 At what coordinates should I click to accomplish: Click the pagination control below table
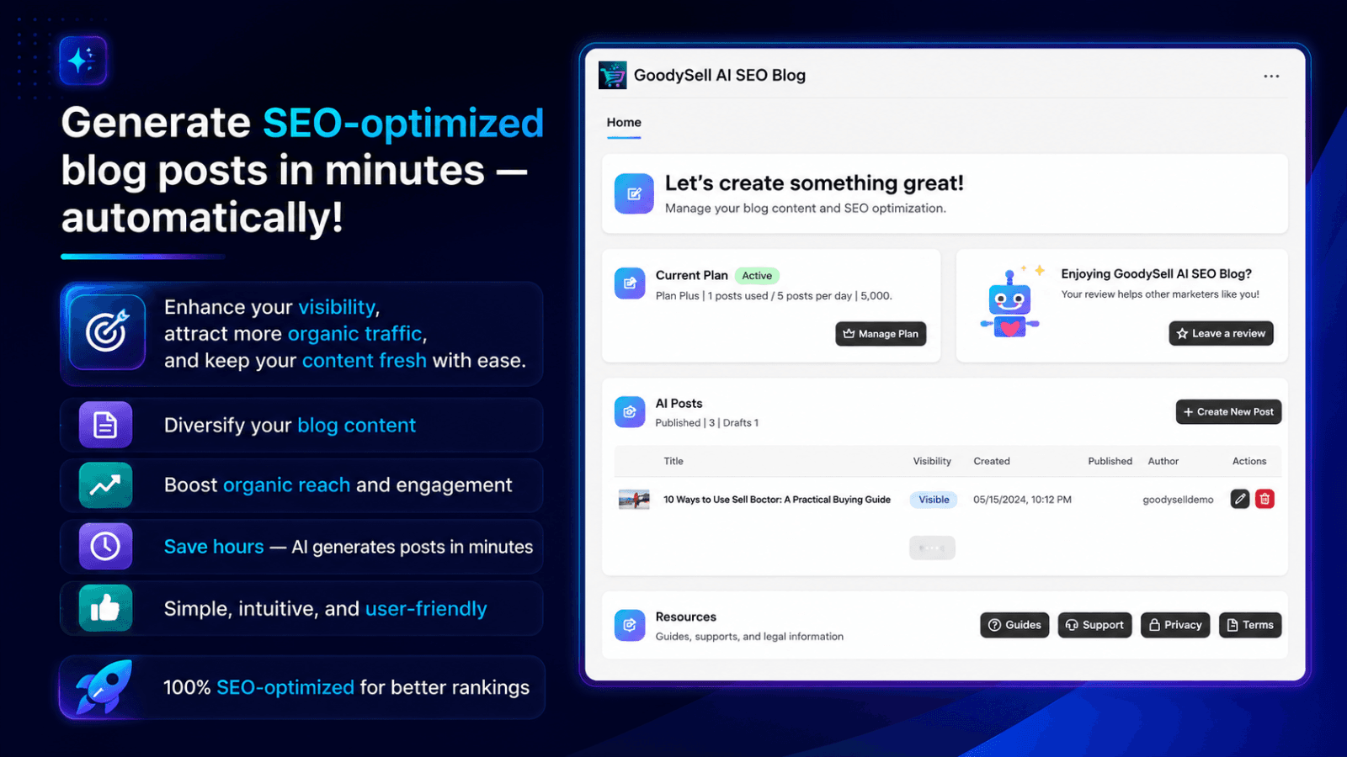[x=932, y=548]
